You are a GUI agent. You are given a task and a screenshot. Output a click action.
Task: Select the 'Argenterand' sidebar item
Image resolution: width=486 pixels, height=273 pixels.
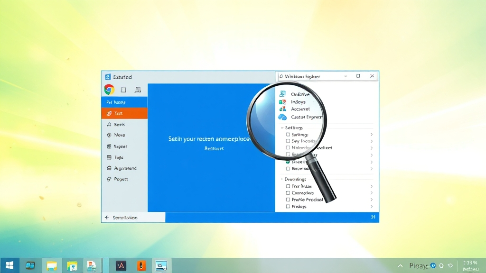124,168
